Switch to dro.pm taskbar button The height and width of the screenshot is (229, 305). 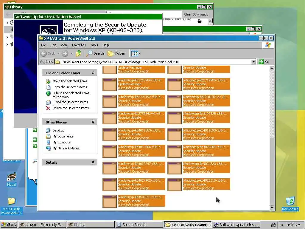click(42, 225)
